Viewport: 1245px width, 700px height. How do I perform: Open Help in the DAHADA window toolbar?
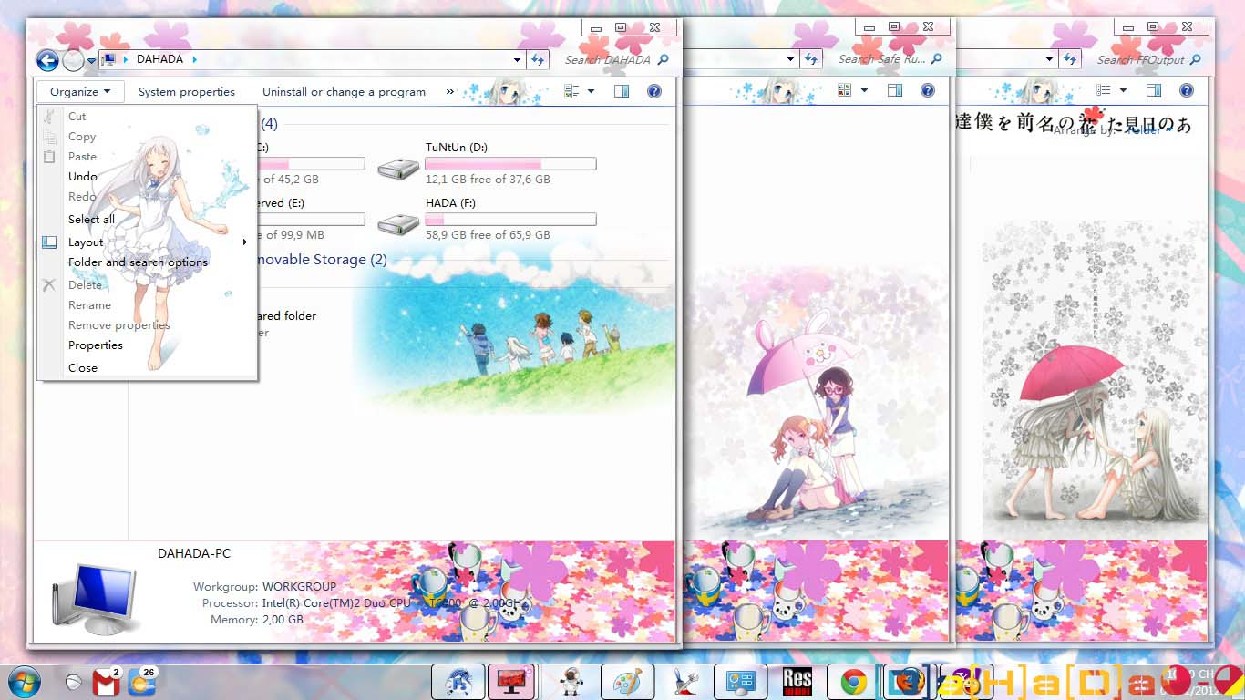(653, 91)
